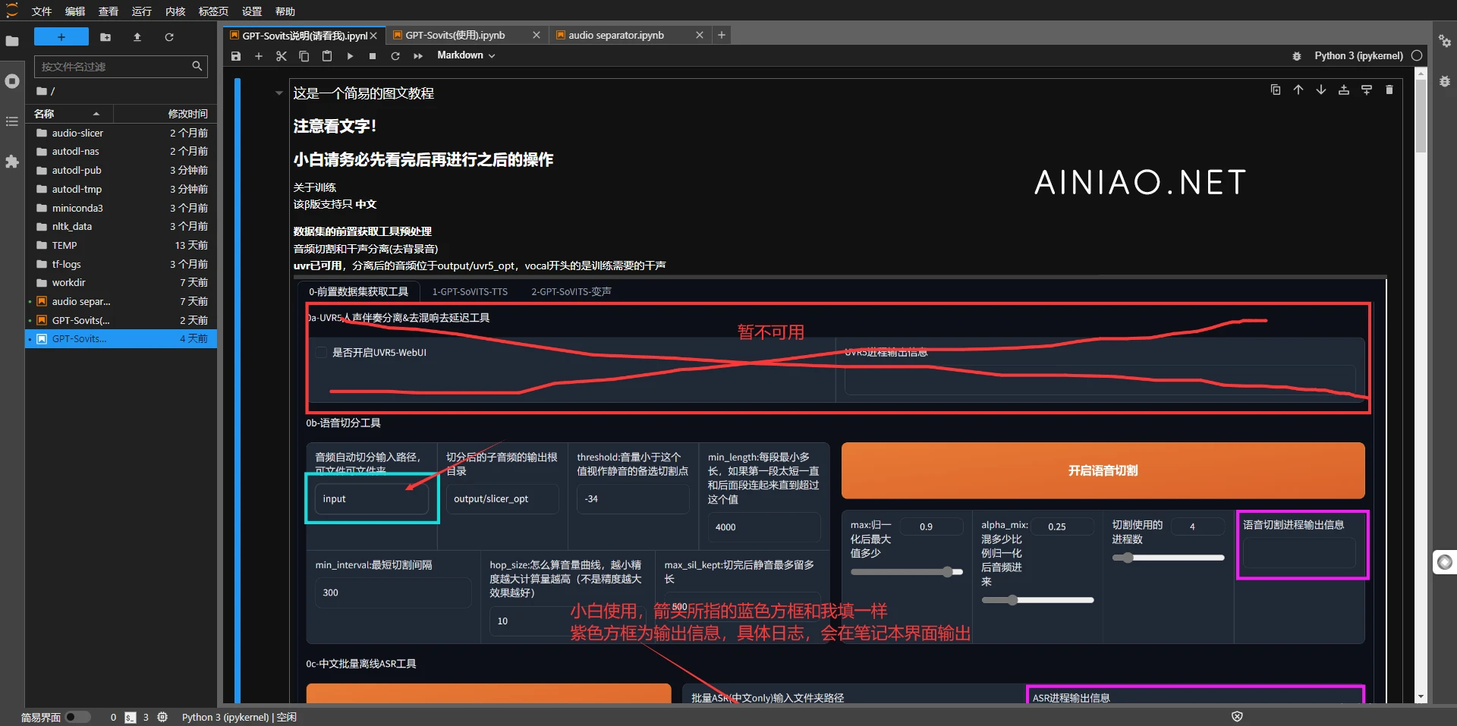The height and width of the screenshot is (726, 1457).
Task: Cut the selected cell with scissors icon
Action: (x=282, y=56)
